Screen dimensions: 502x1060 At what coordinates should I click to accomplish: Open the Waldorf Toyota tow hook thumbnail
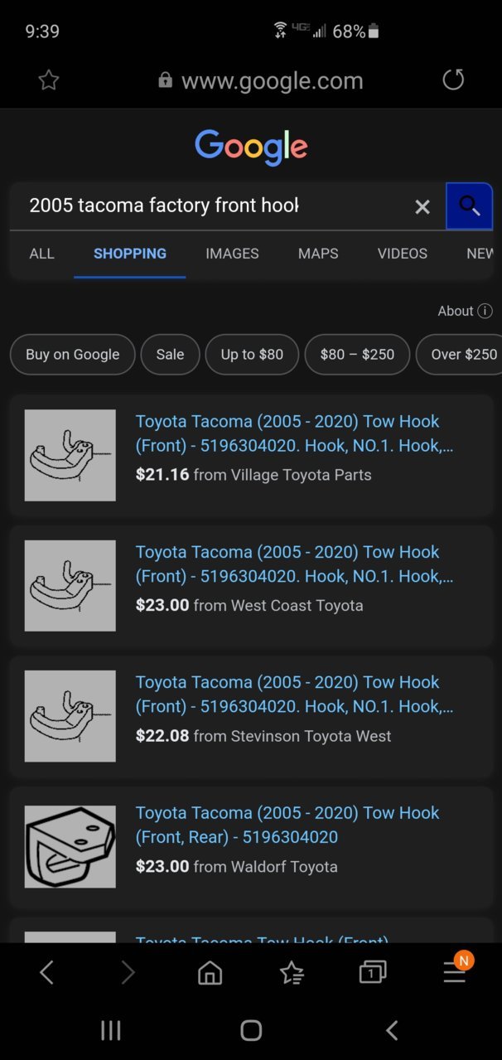click(70, 846)
